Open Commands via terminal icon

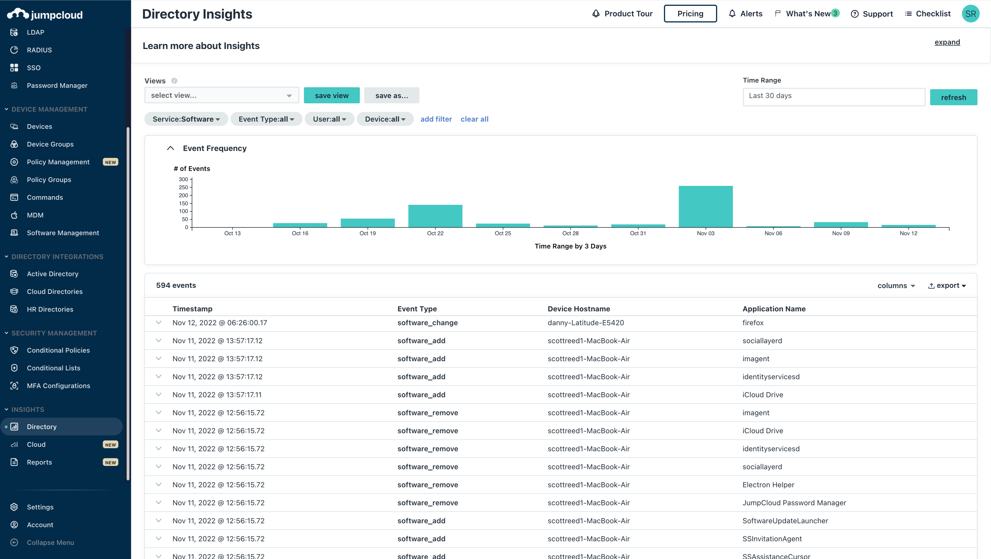14,197
